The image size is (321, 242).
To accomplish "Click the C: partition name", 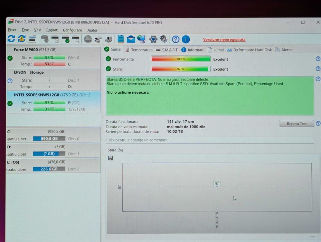I will pos(9,132).
